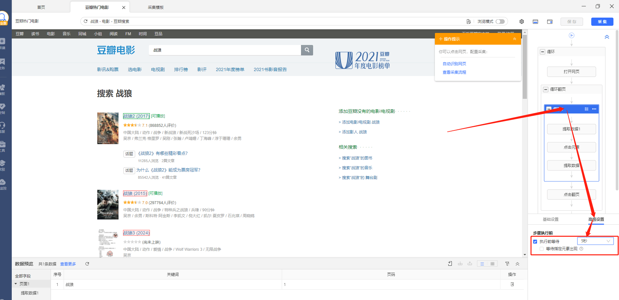Click the 战狼2 movie poster thumbnail
619x300 pixels.
[108, 128]
